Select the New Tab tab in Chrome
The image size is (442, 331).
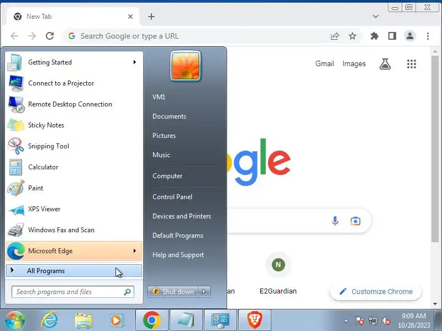click(73, 17)
